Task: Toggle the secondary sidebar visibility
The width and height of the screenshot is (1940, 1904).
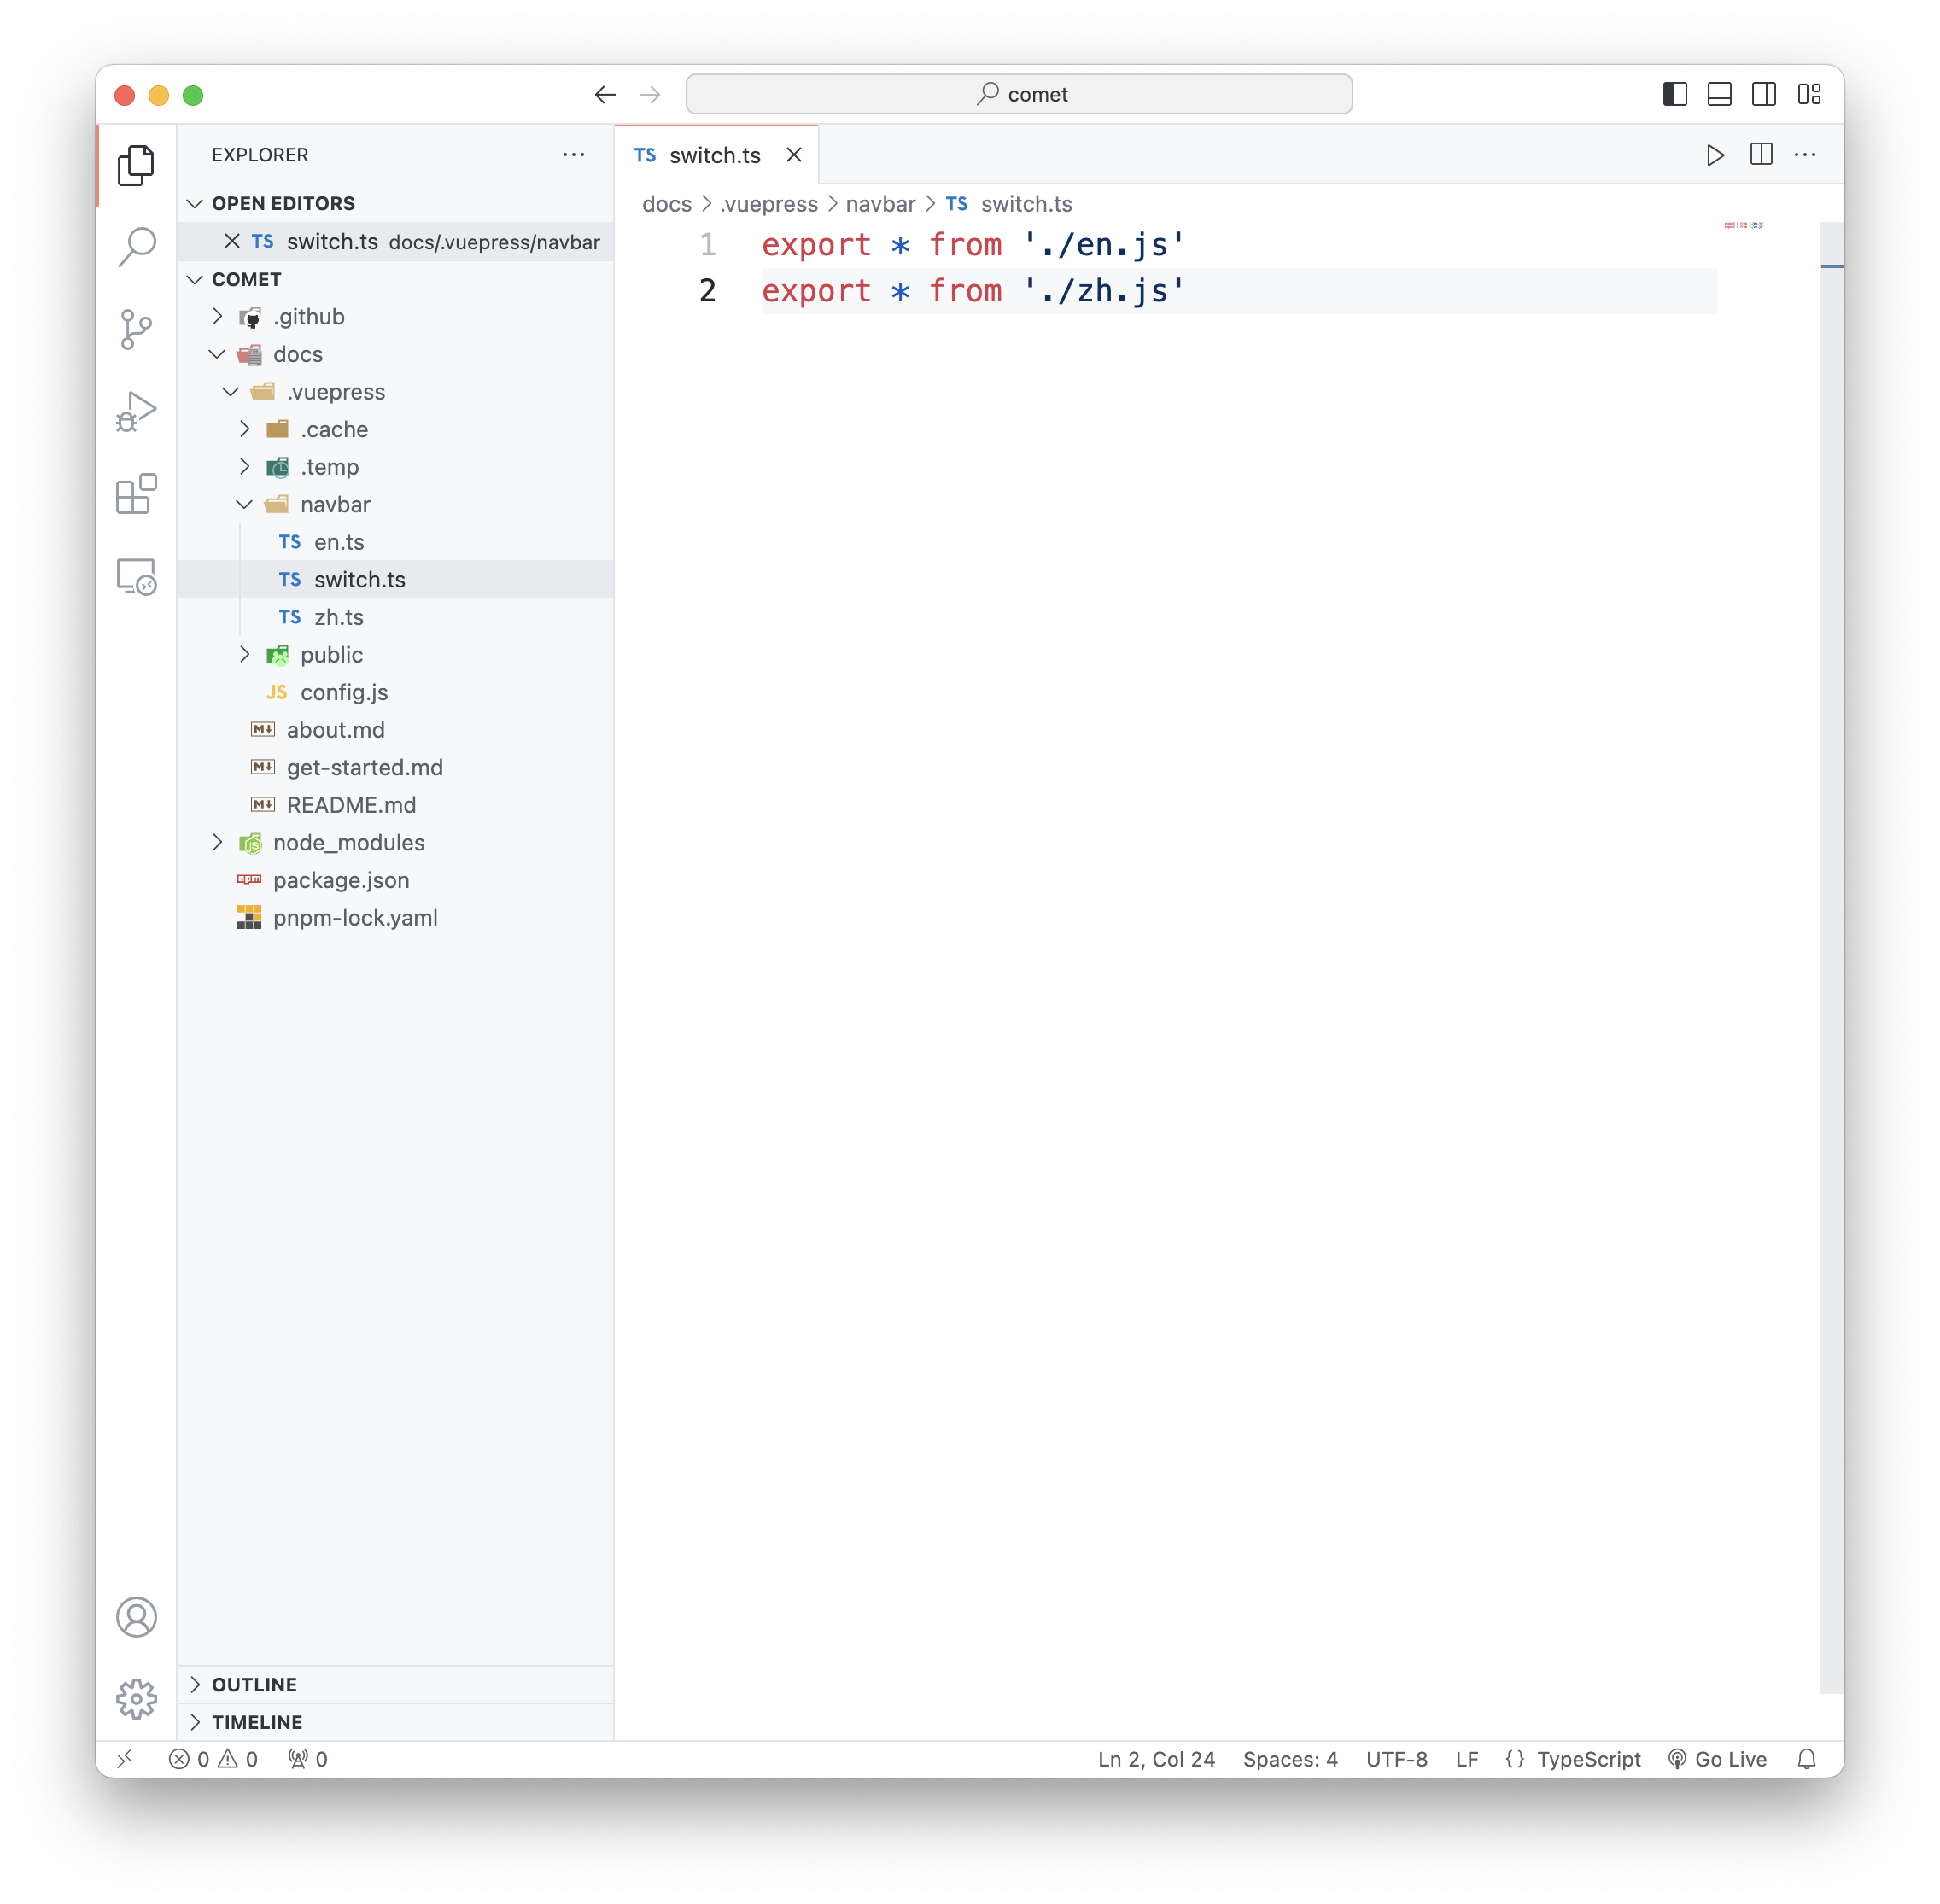Action: pyautogui.click(x=1764, y=94)
